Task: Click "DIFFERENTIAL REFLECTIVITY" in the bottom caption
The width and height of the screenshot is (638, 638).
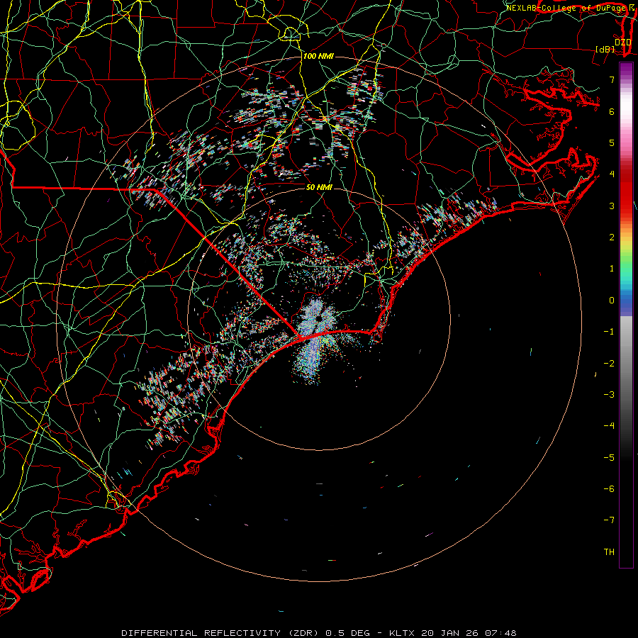Action: [201, 633]
